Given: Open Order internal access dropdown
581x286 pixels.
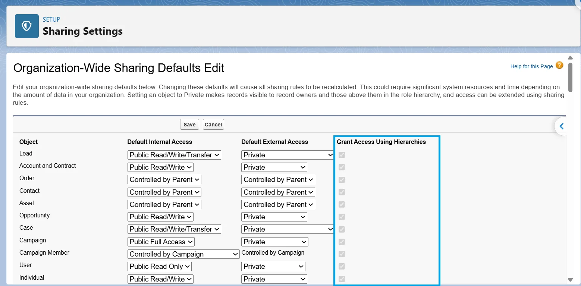Looking at the screenshot, I should pos(164,180).
